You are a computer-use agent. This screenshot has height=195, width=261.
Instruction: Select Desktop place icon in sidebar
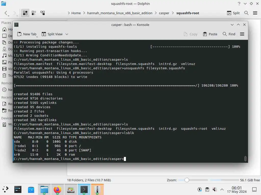(x=4, y=36)
